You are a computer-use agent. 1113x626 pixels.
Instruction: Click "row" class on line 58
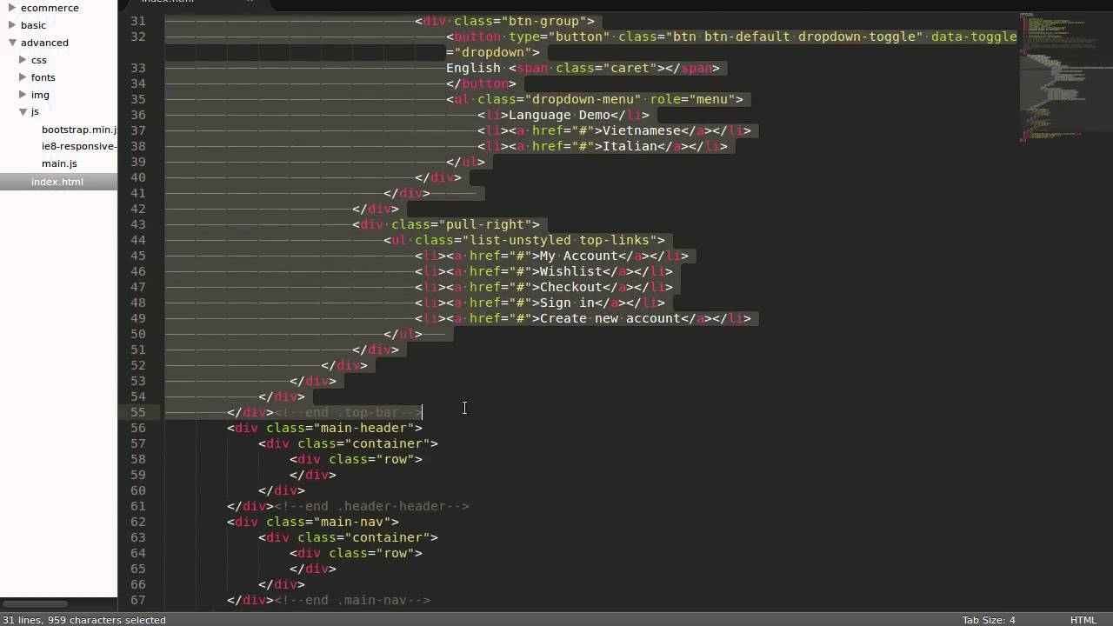[395, 459]
